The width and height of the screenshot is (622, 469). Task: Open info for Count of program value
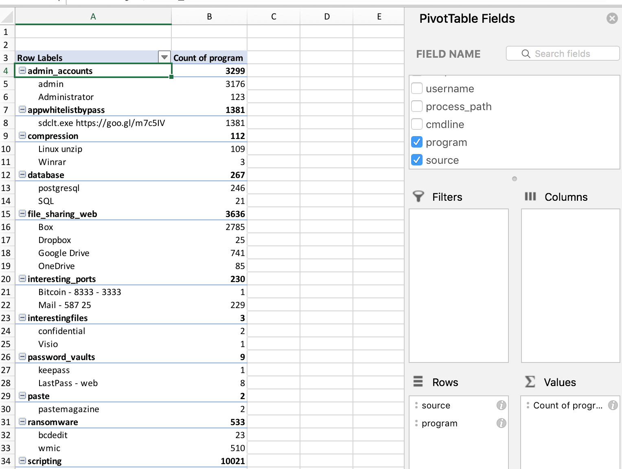pyautogui.click(x=613, y=405)
